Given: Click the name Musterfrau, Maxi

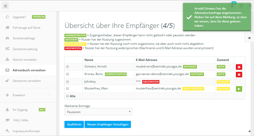Looking at the screenshot, I should pos(96,88).
